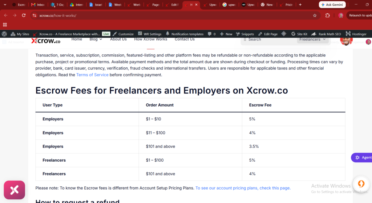
Task: Open the About Us nav link
Action: click(118, 39)
